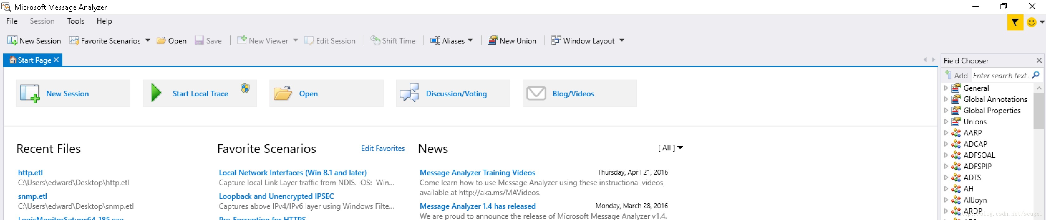Click the yellow filter funnel icon

click(x=1015, y=22)
